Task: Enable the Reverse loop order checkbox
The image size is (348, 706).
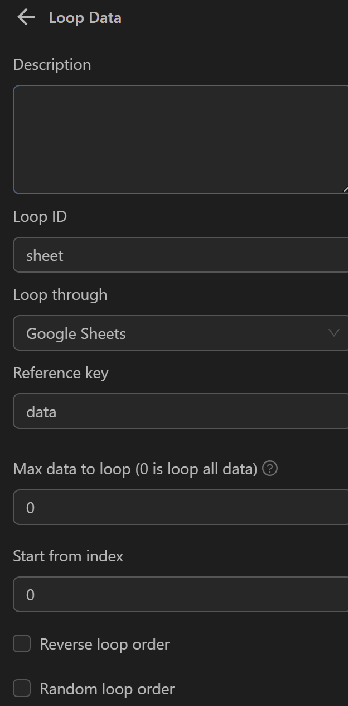Action: [x=22, y=644]
